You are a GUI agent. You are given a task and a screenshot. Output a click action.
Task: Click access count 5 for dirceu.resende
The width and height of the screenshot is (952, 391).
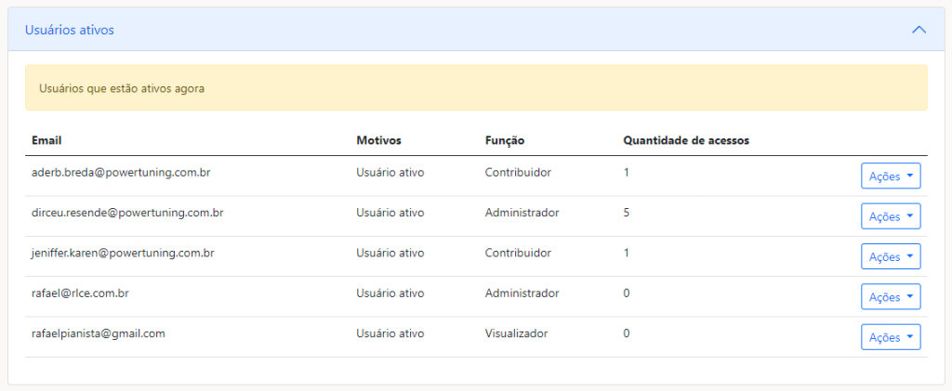(627, 213)
